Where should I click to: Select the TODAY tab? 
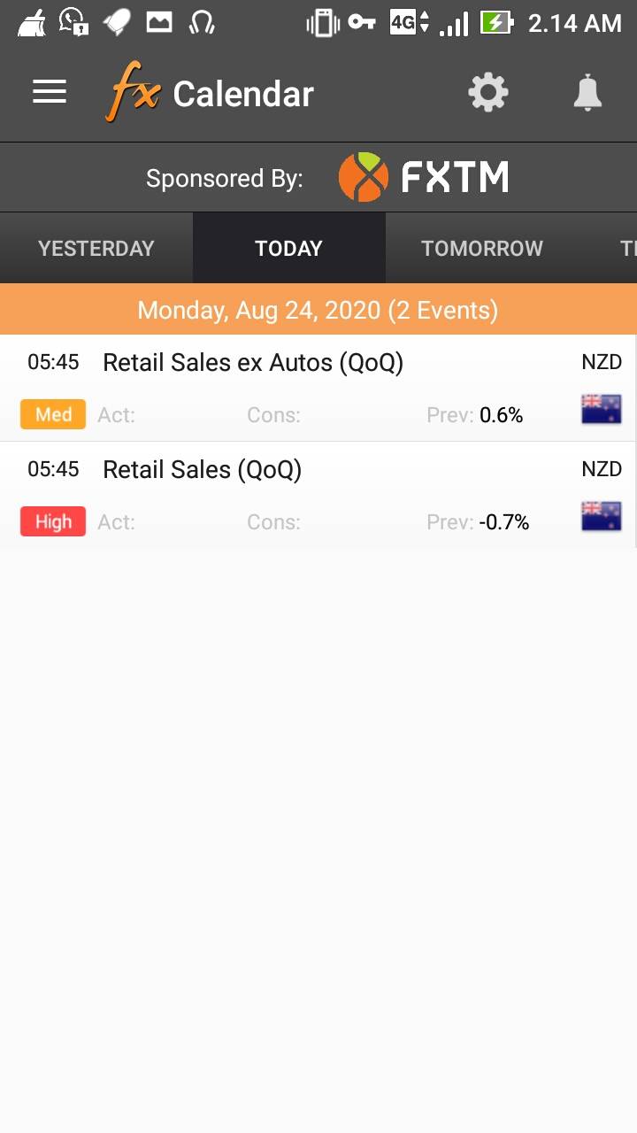pos(288,248)
